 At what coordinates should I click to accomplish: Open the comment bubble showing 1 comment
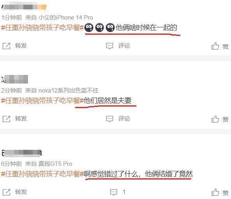[114, 192]
